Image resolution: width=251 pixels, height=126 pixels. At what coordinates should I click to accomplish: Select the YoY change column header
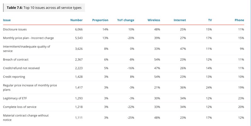pos(125,20)
